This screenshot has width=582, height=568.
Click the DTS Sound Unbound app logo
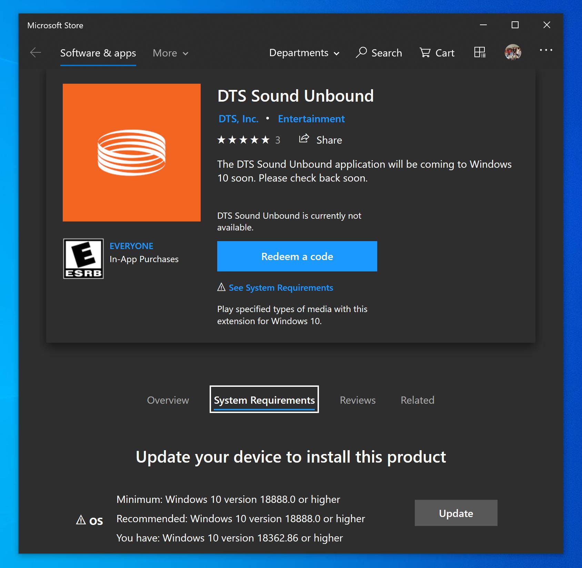132,153
